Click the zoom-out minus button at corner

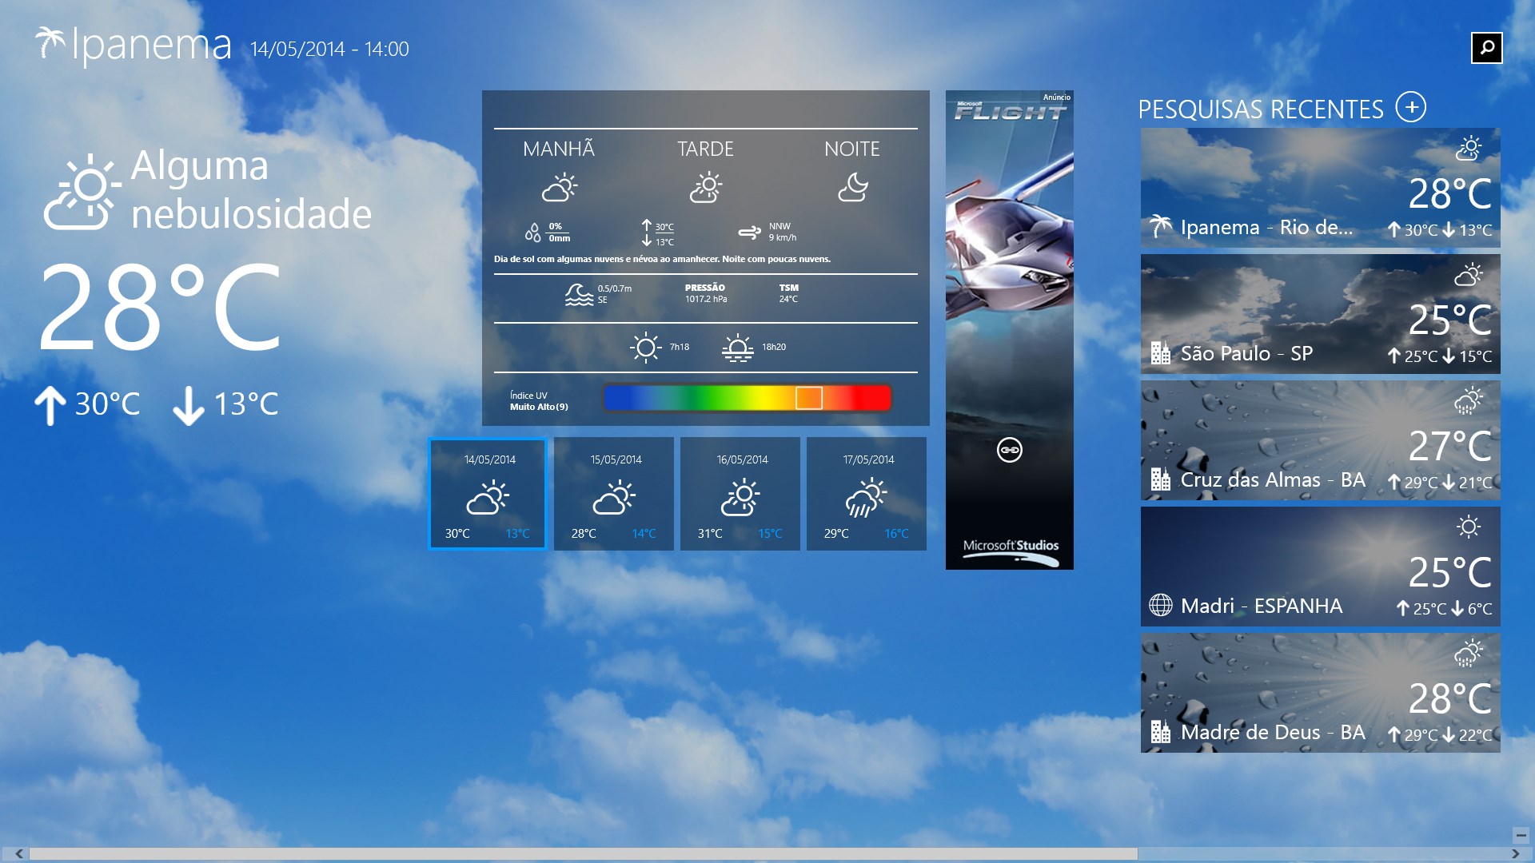[1521, 836]
